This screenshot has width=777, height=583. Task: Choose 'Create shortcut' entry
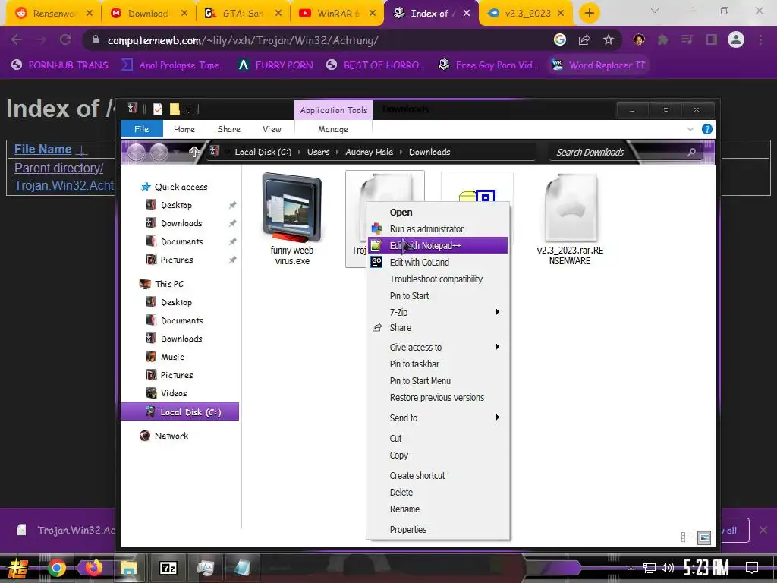[x=438, y=475]
